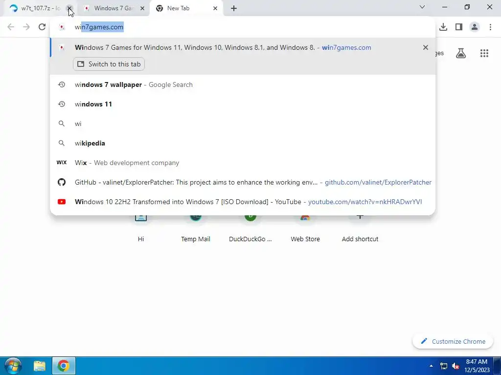Go forward with the forward arrow
Image resolution: width=501 pixels, height=375 pixels.
[26, 27]
